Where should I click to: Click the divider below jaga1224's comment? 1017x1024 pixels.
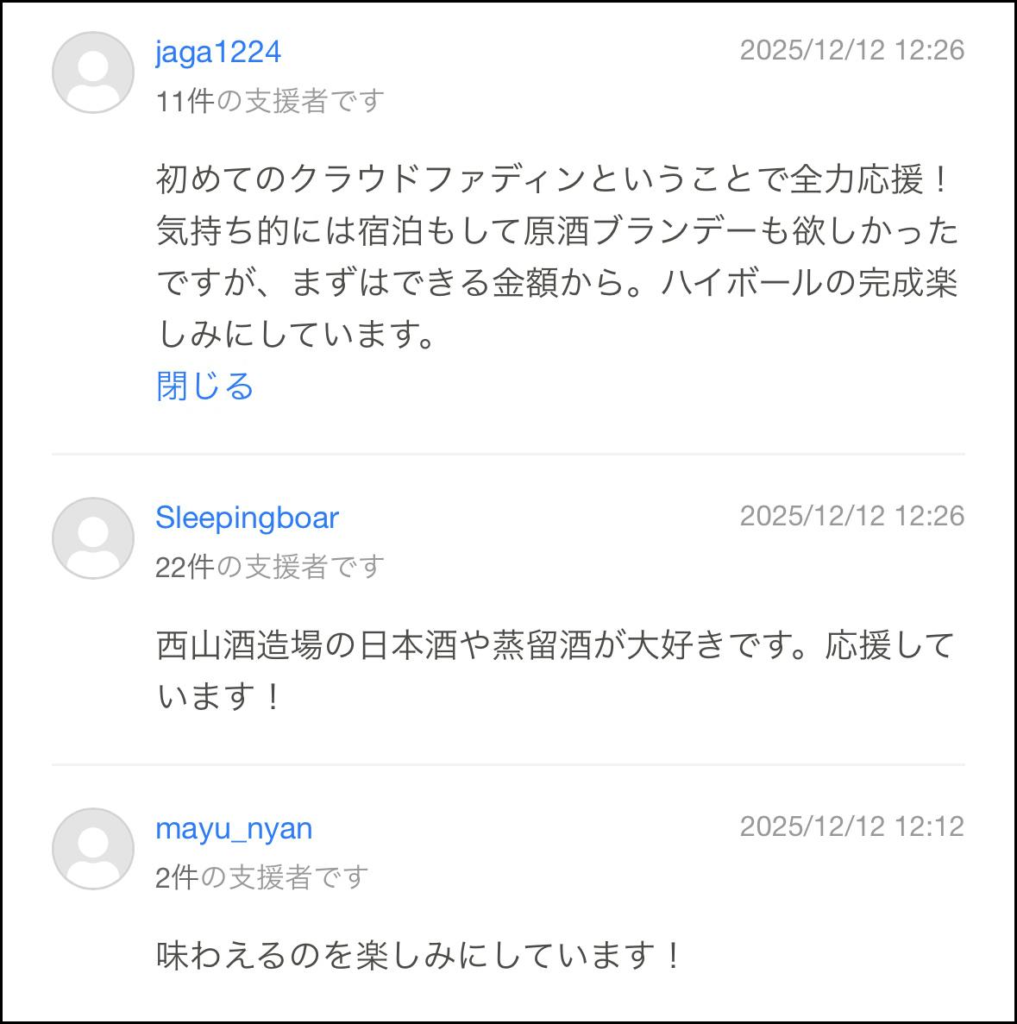508,454
